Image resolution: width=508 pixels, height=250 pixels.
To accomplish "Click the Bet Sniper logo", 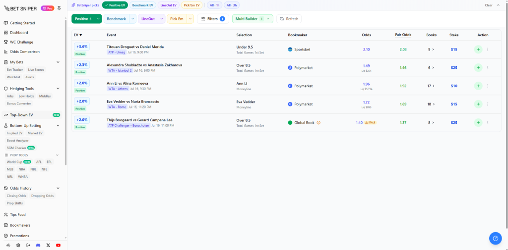I will click(x=20, y=8).
